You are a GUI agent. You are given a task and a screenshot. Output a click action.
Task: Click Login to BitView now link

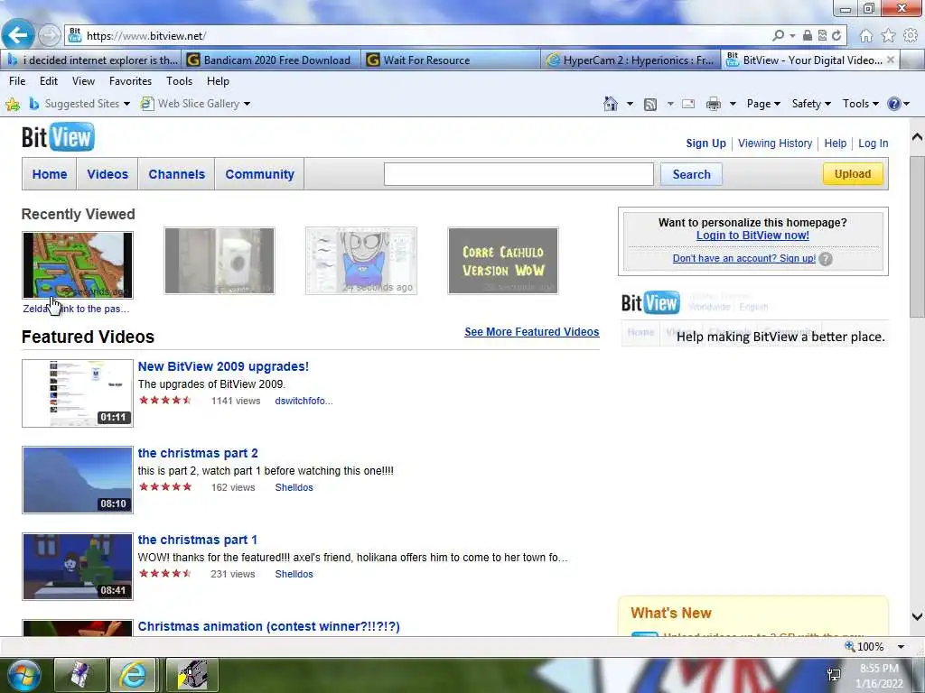tap(752, 236)
